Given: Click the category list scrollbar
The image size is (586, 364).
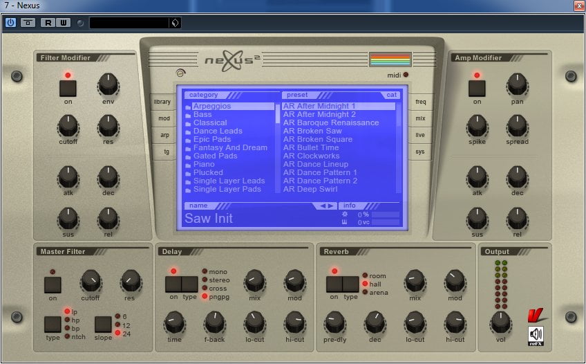Looking at the screenshot, I should pyautogui.click(x=278, y=148).
